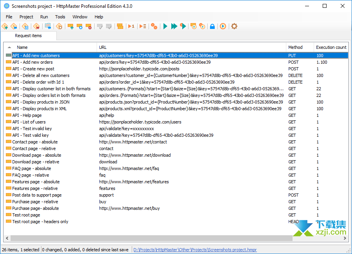Open project properties icon with gear
Viewport: 352px width, 254px height.
pyautogui.click(x=59, y=26)
